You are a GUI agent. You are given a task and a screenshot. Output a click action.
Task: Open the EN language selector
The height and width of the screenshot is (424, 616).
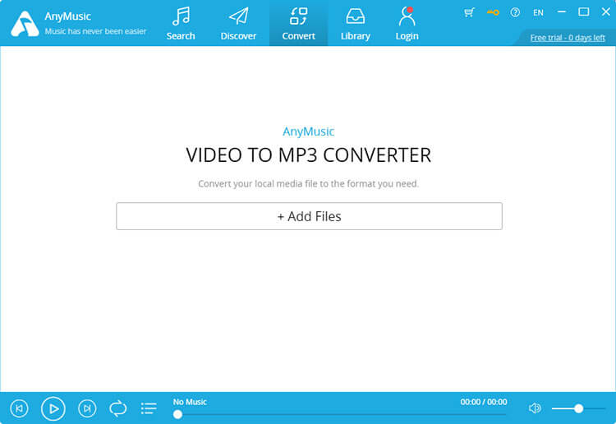pyautogui.click(x=538, y=12)
